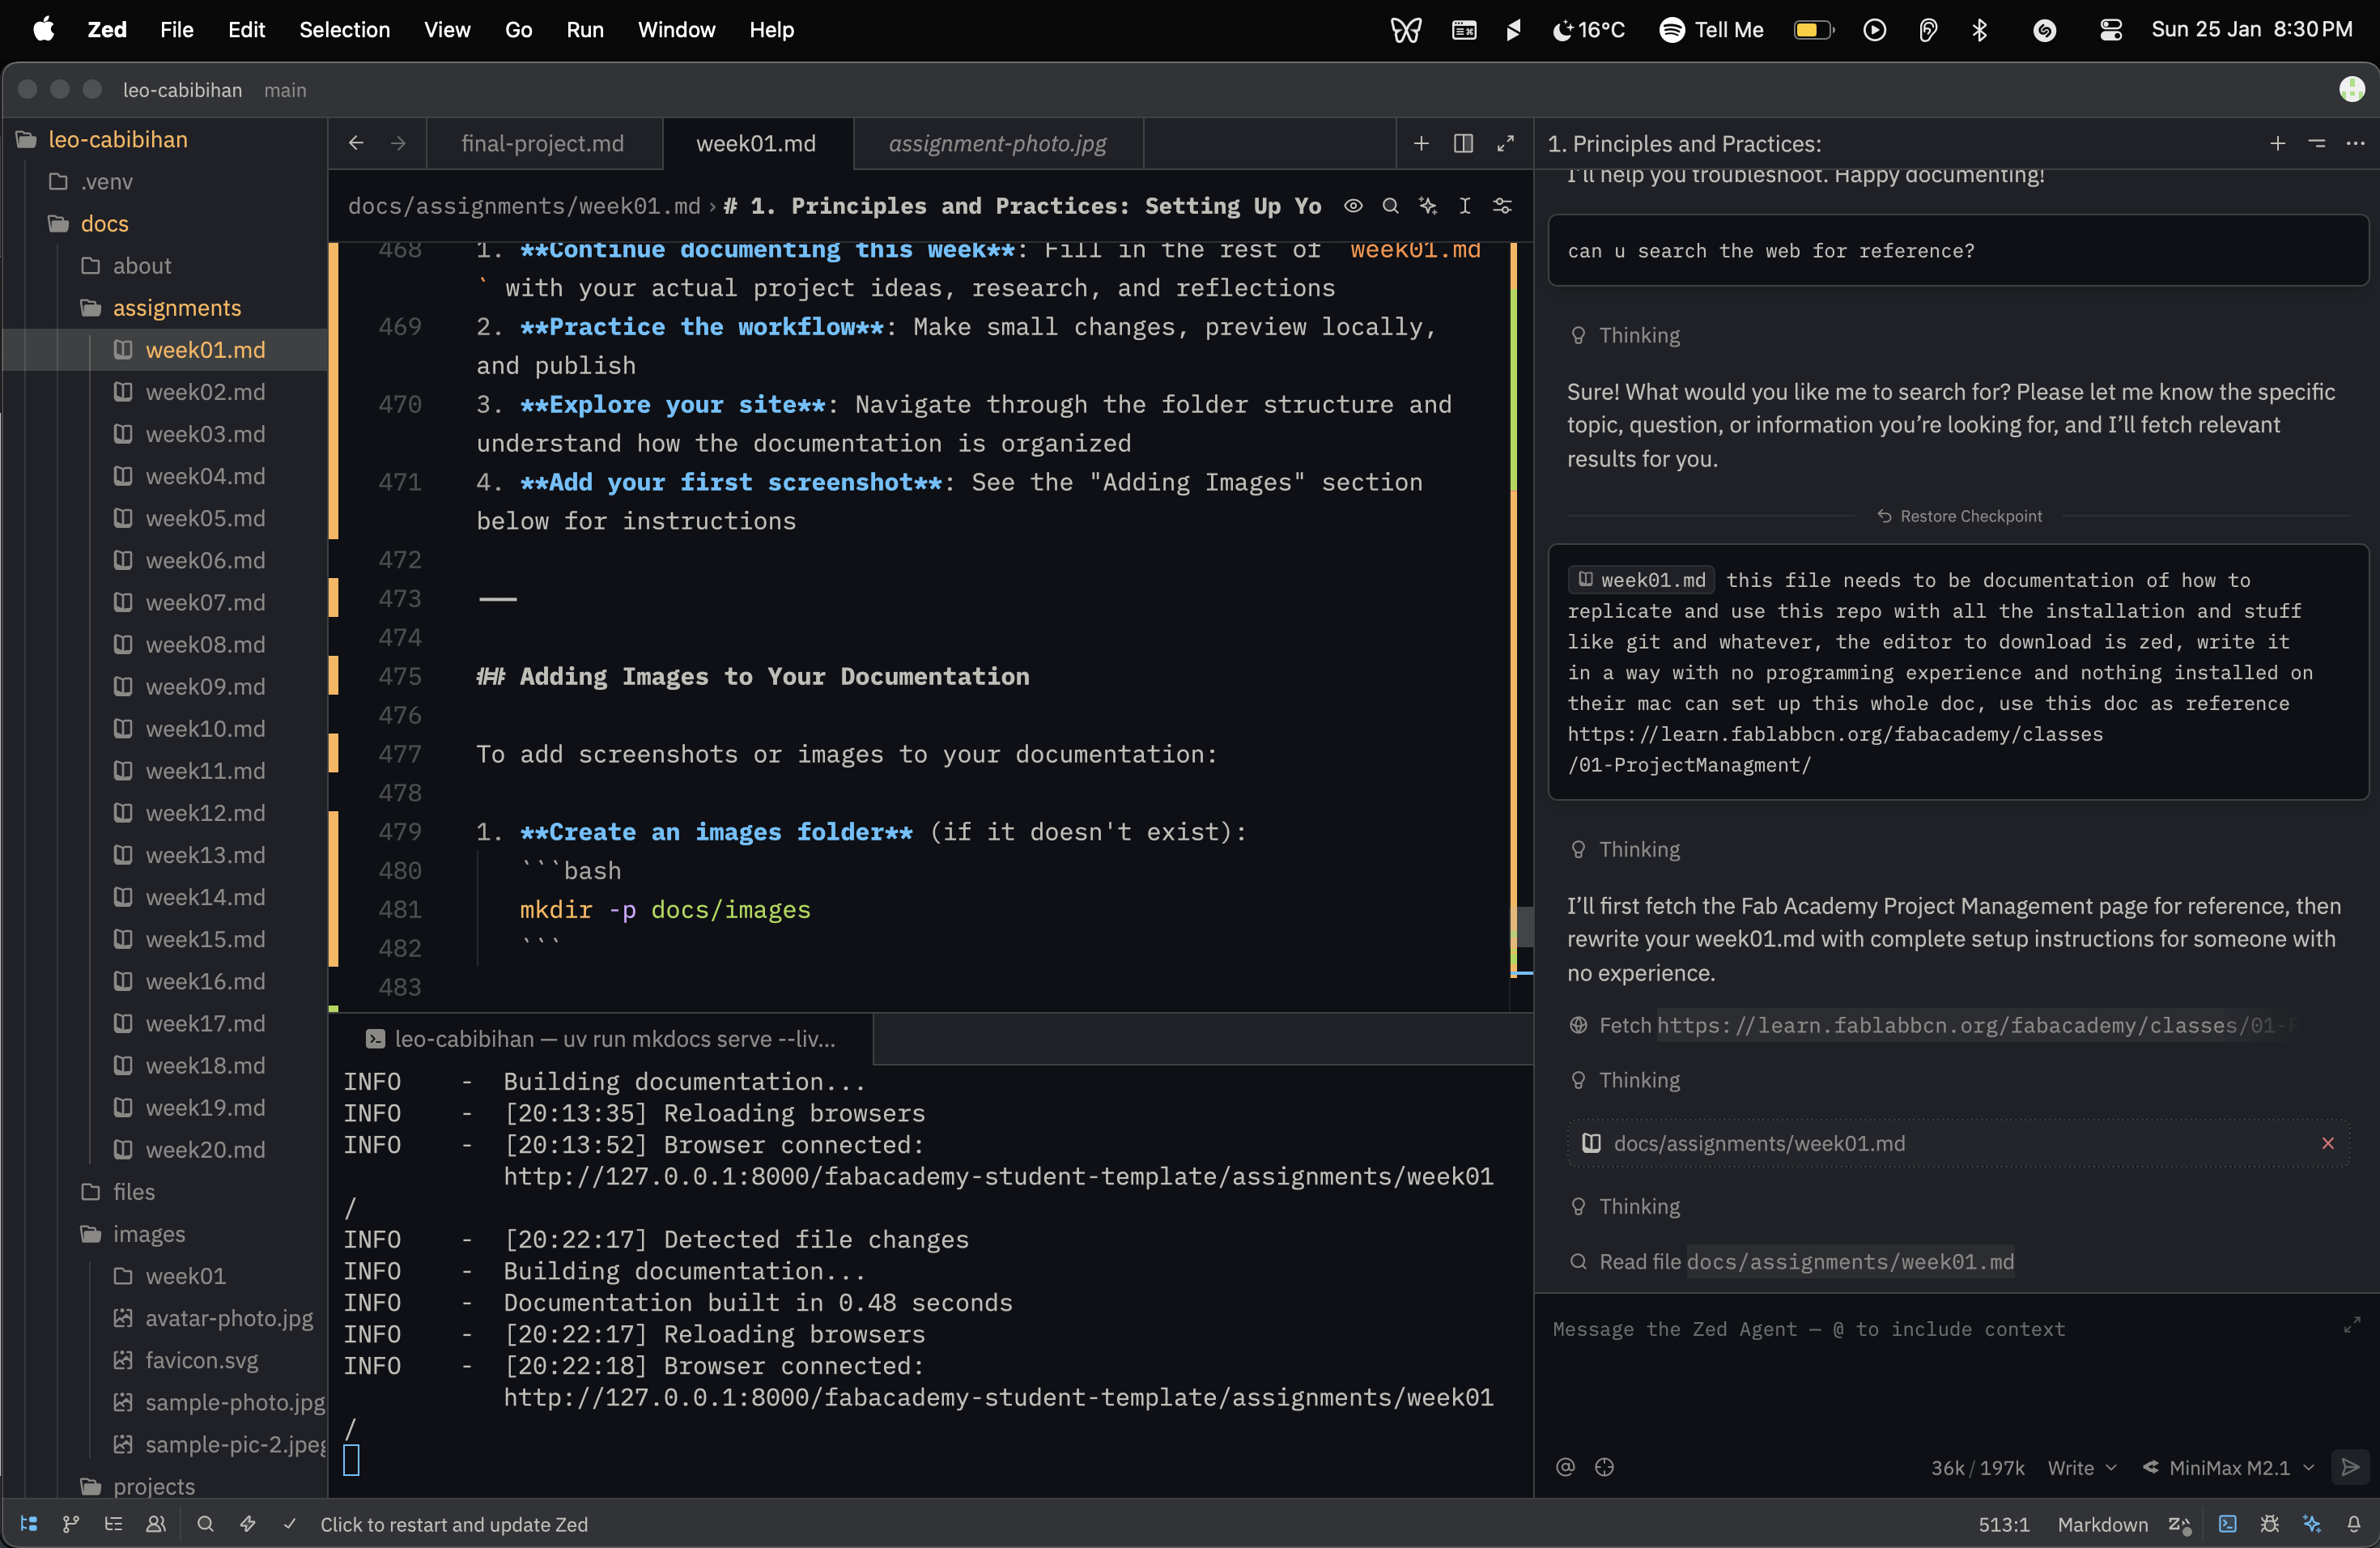
Task: Open a new tab with the plus icon
Action: 1421,143
